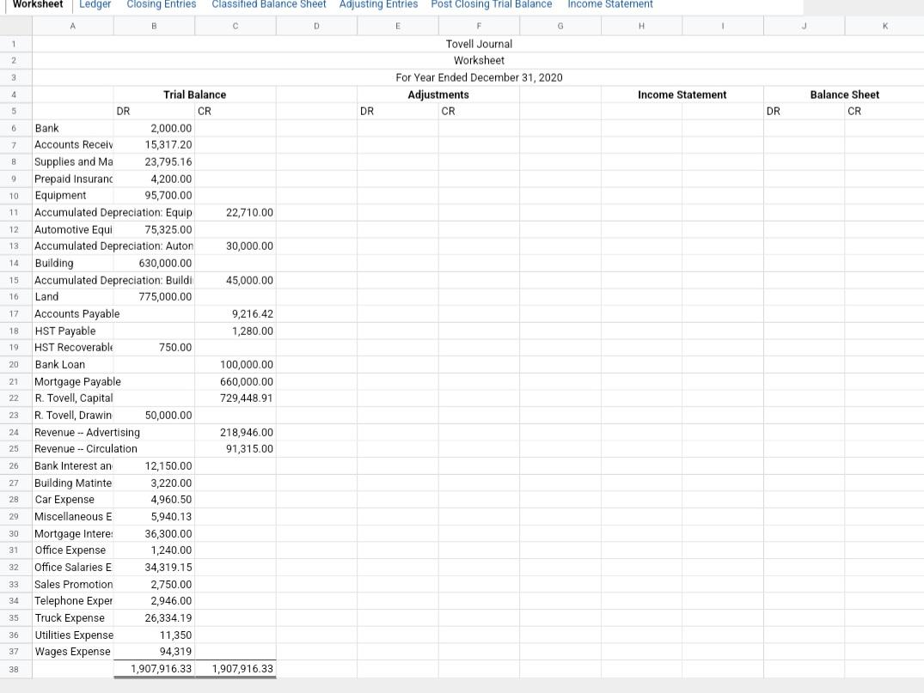Select the HST Recoverable value 750.00
This screenshot has height=693, width=924.
pos(155,348)
